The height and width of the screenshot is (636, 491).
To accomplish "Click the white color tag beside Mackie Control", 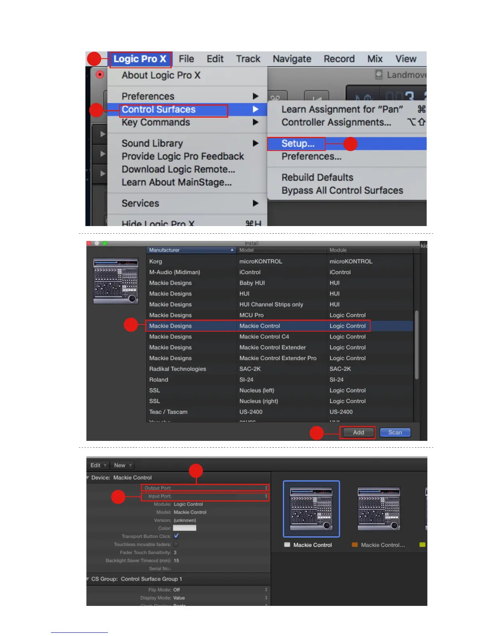I will [x=287, y=545].
